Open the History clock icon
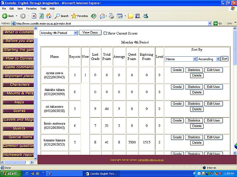Image resolution: width=237 pixels, height=177 pixels. 93,16
